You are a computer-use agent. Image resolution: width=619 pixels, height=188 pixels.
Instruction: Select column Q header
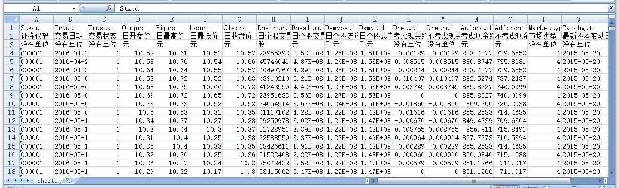[x=578, y=19]
